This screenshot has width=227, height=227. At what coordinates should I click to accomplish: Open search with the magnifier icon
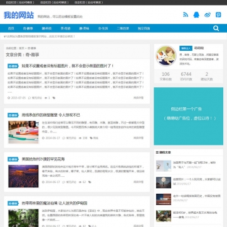pos(216,28)
